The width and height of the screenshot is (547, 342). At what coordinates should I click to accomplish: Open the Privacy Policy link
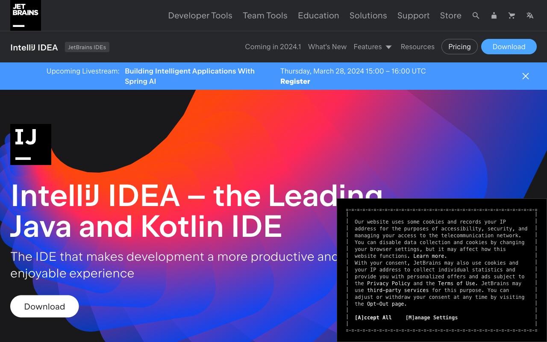(388, 283)
